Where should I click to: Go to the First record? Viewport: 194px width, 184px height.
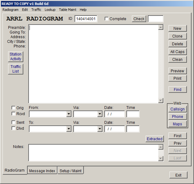[178, 136]
